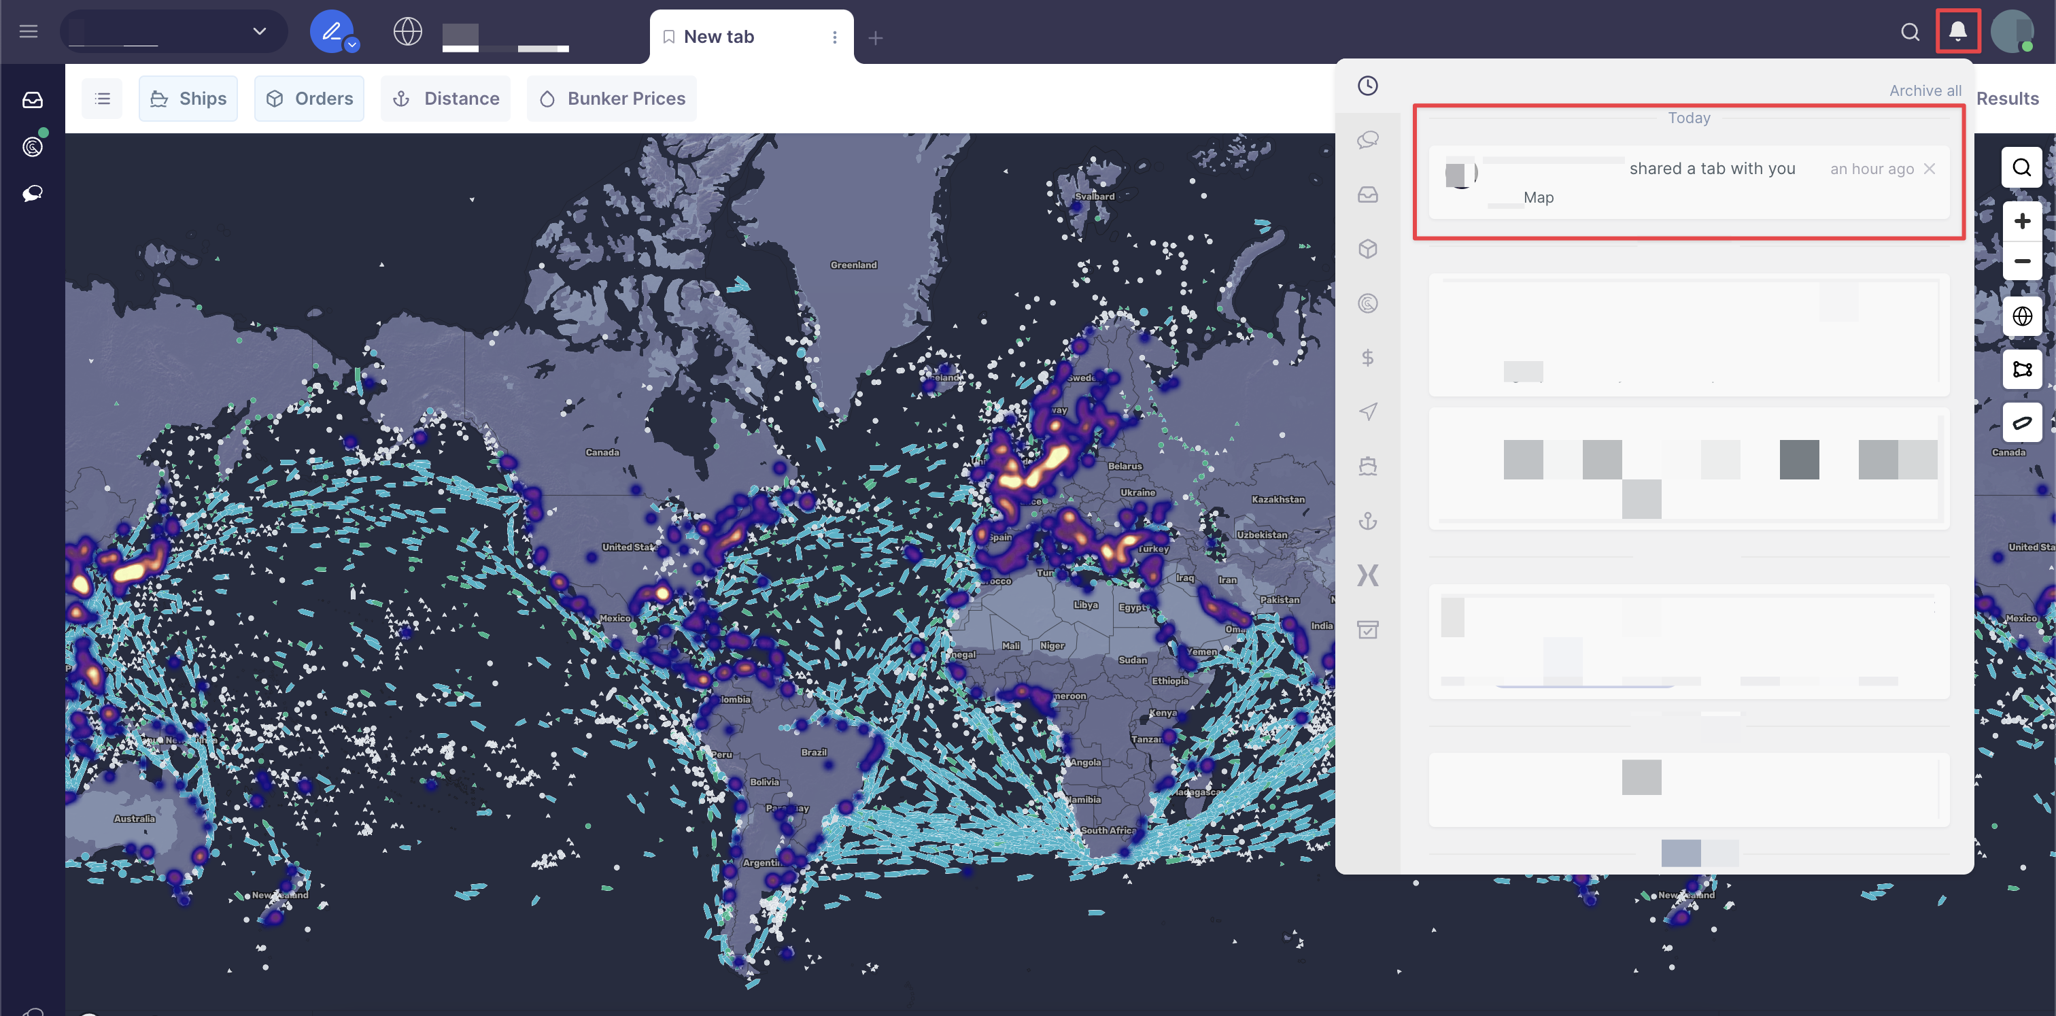2056x1016 pixels.
Task: Select the globe projection map control
Action: click(x=2022, y=316)
